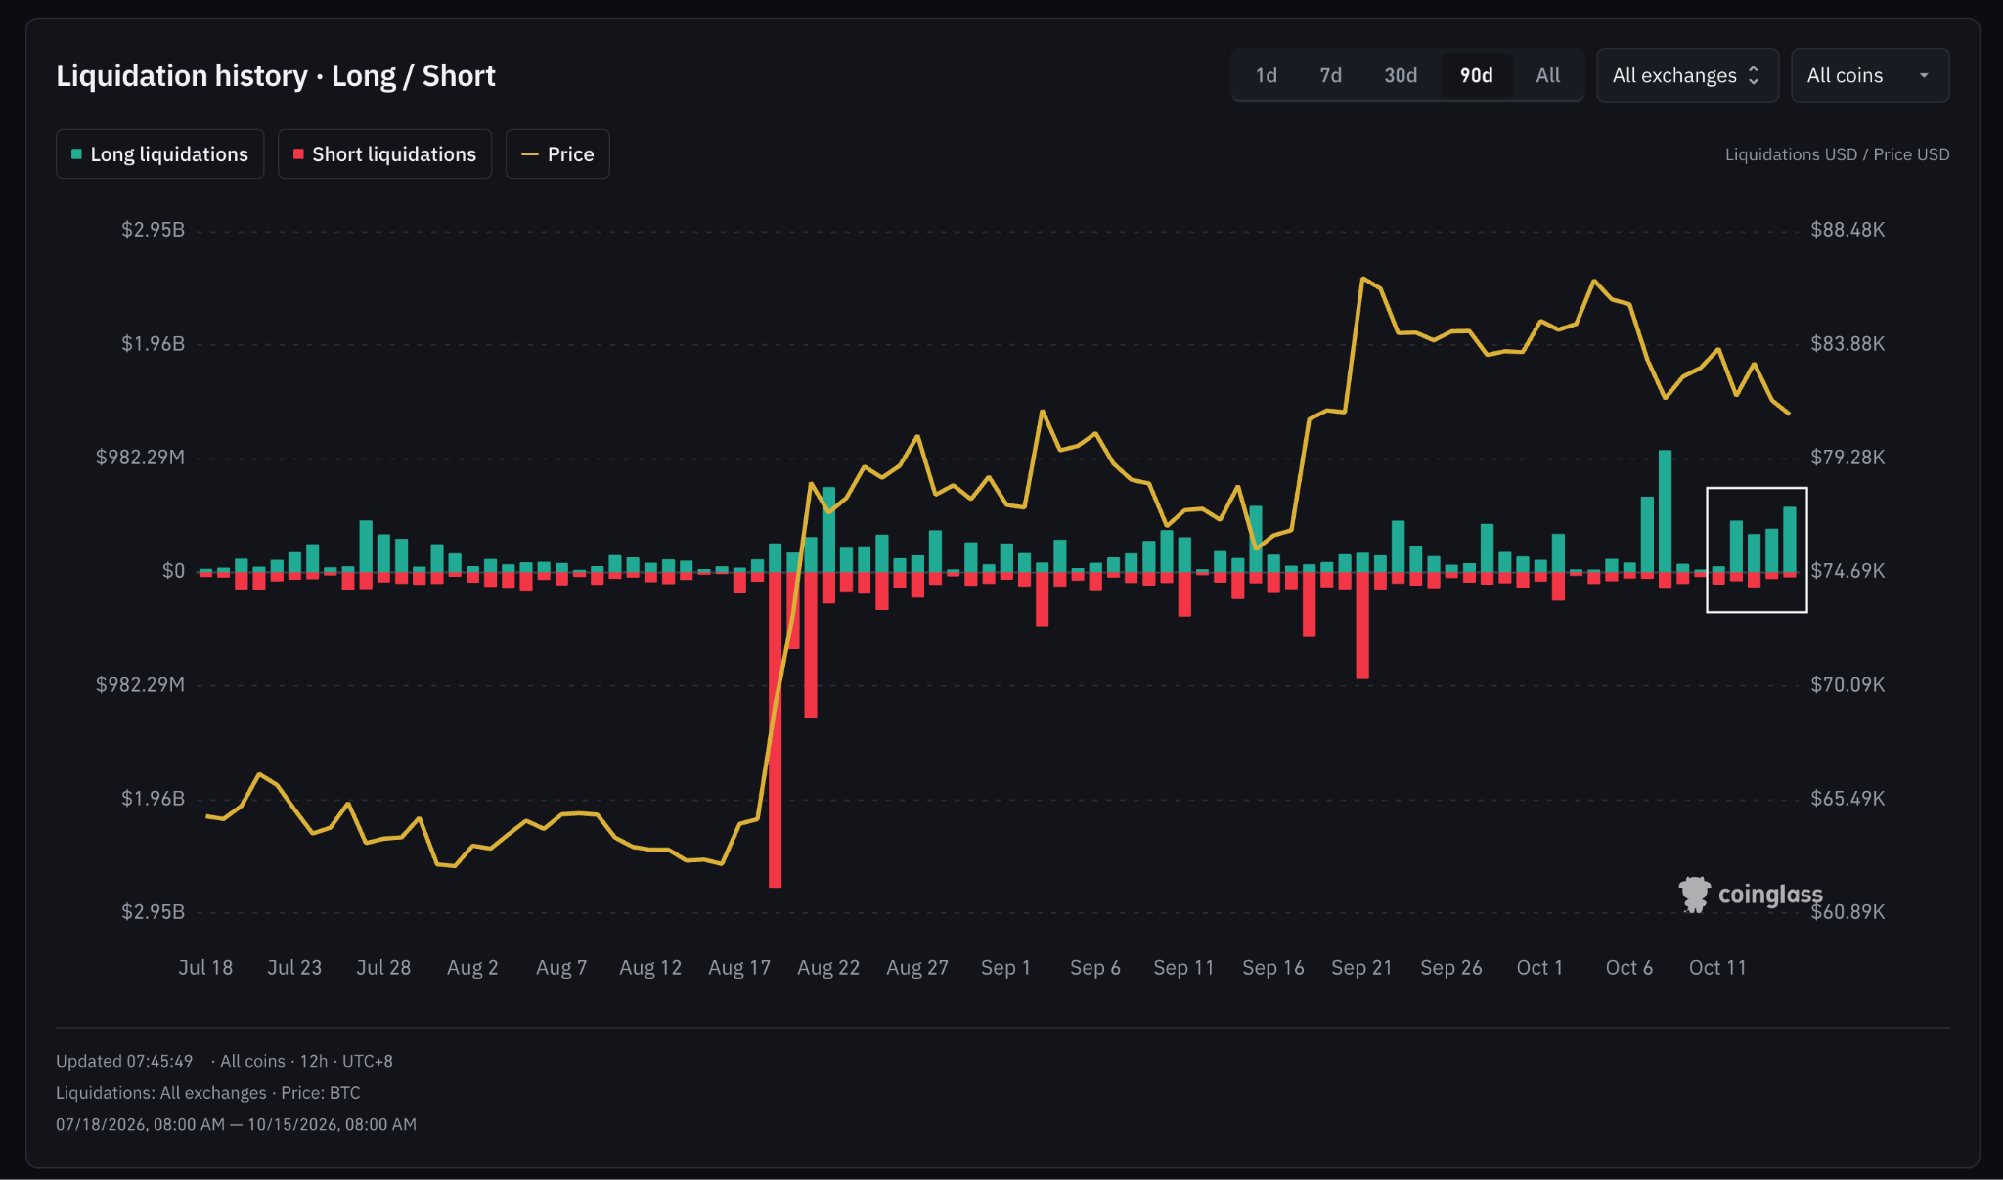Toggle the Price line legend

557,154
